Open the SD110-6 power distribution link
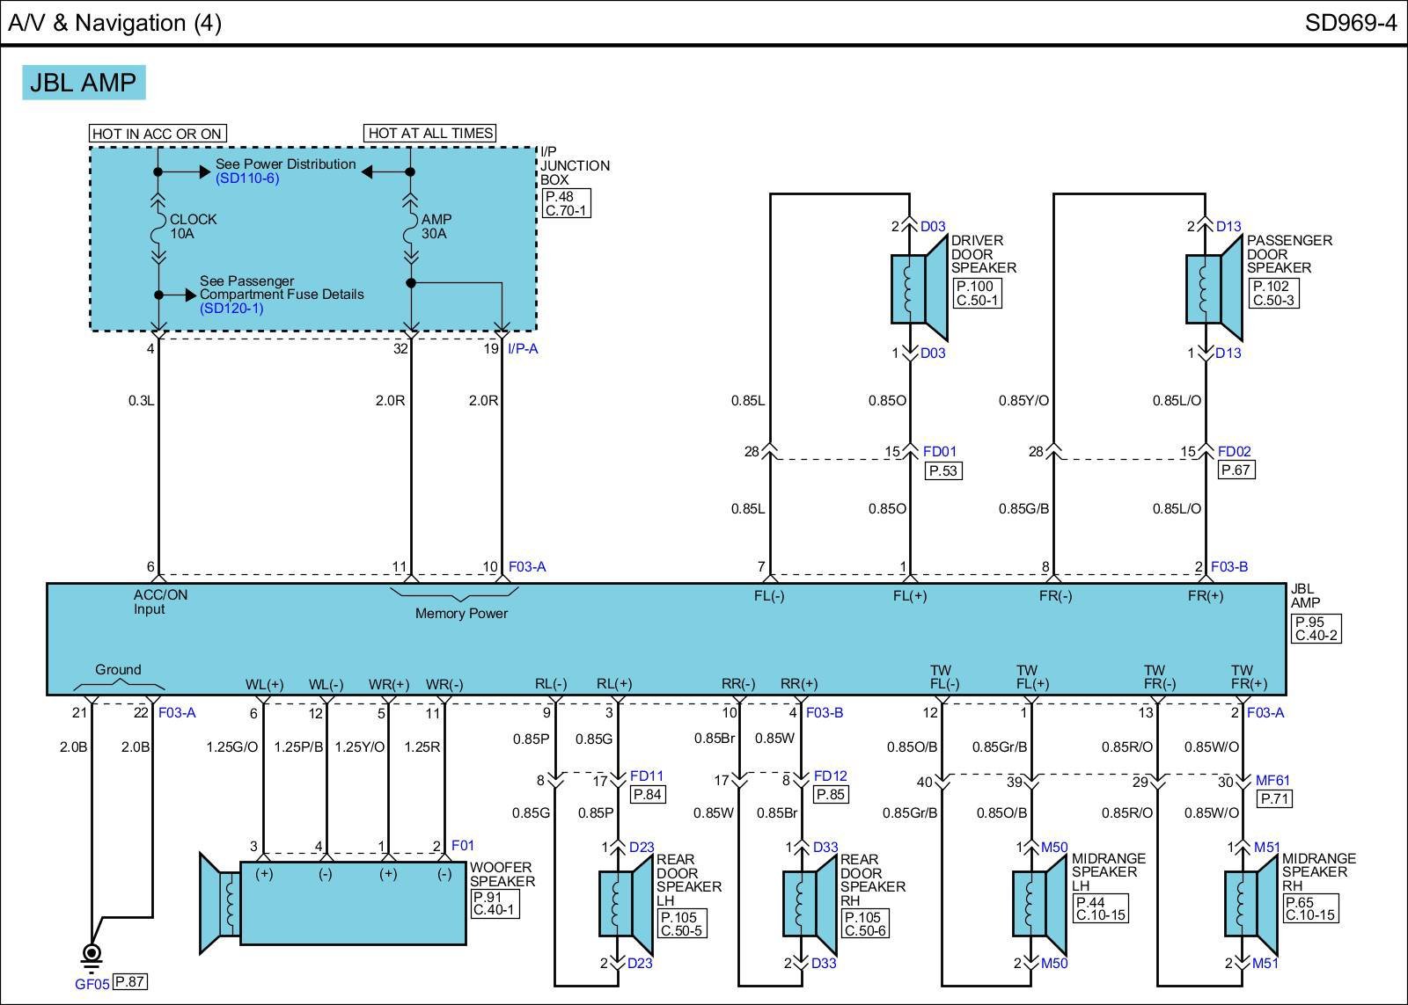Viewport: 1408px width, 1005px height. pos(247,178)
